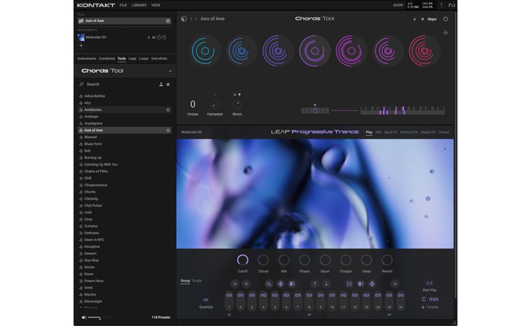Filter presets by favorites star
The image size is (531, 326).
[x=168, y=85]
